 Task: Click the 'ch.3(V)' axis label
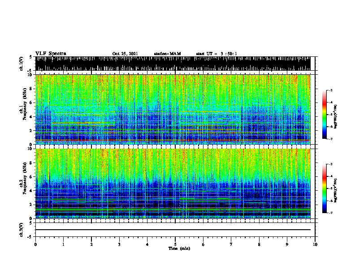click(22, 230)
